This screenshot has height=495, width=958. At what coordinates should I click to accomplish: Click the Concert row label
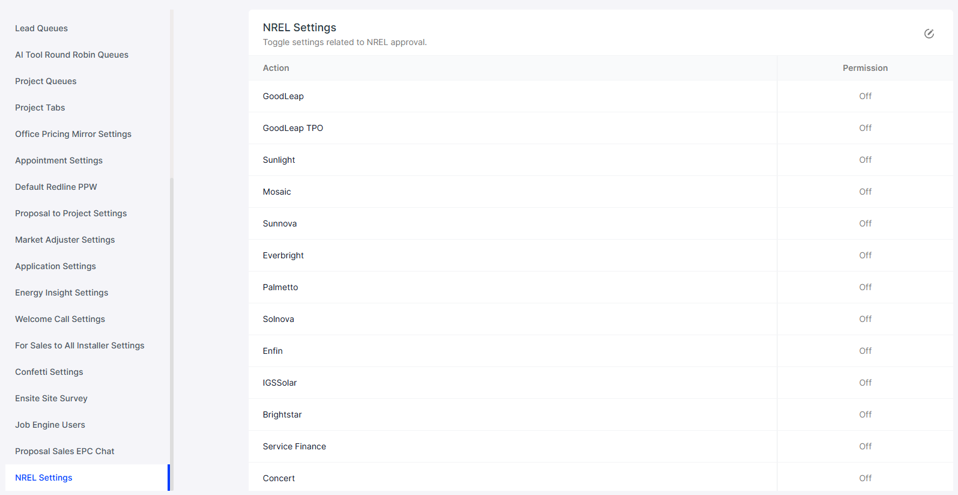[279, 478]
